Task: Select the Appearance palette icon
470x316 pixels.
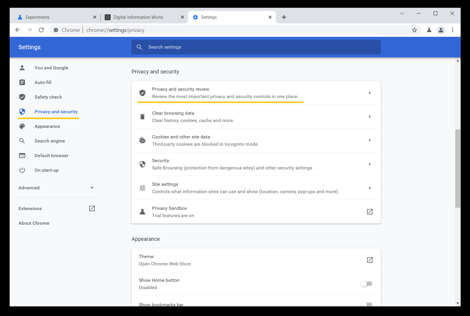Action: [x=22, y=126]
